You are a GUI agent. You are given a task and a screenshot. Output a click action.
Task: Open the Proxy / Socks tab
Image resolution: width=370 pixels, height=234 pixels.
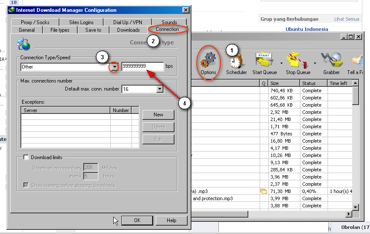point(35,22)
